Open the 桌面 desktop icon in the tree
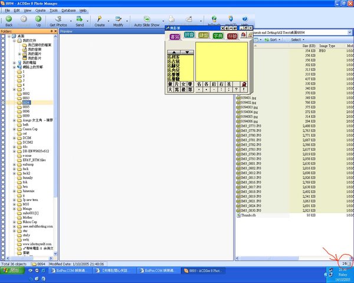The image size is (354, 283). (14, 36)
